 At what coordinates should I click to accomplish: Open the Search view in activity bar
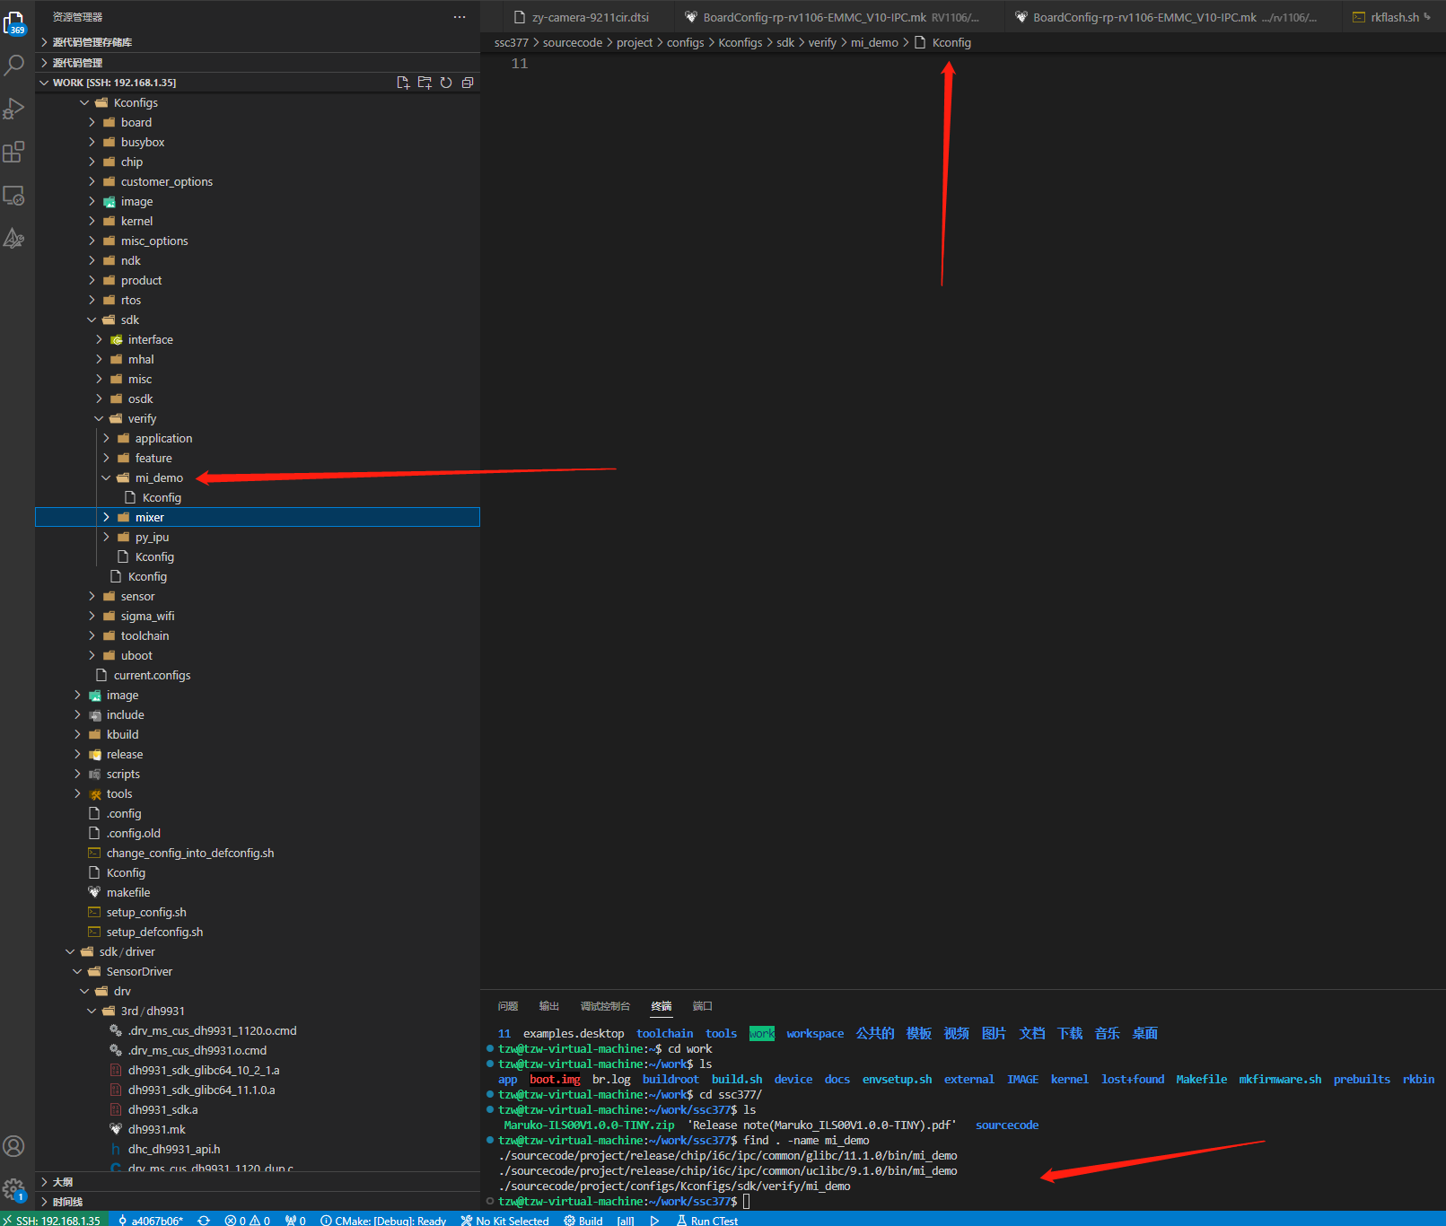click(x=14, y=65)
